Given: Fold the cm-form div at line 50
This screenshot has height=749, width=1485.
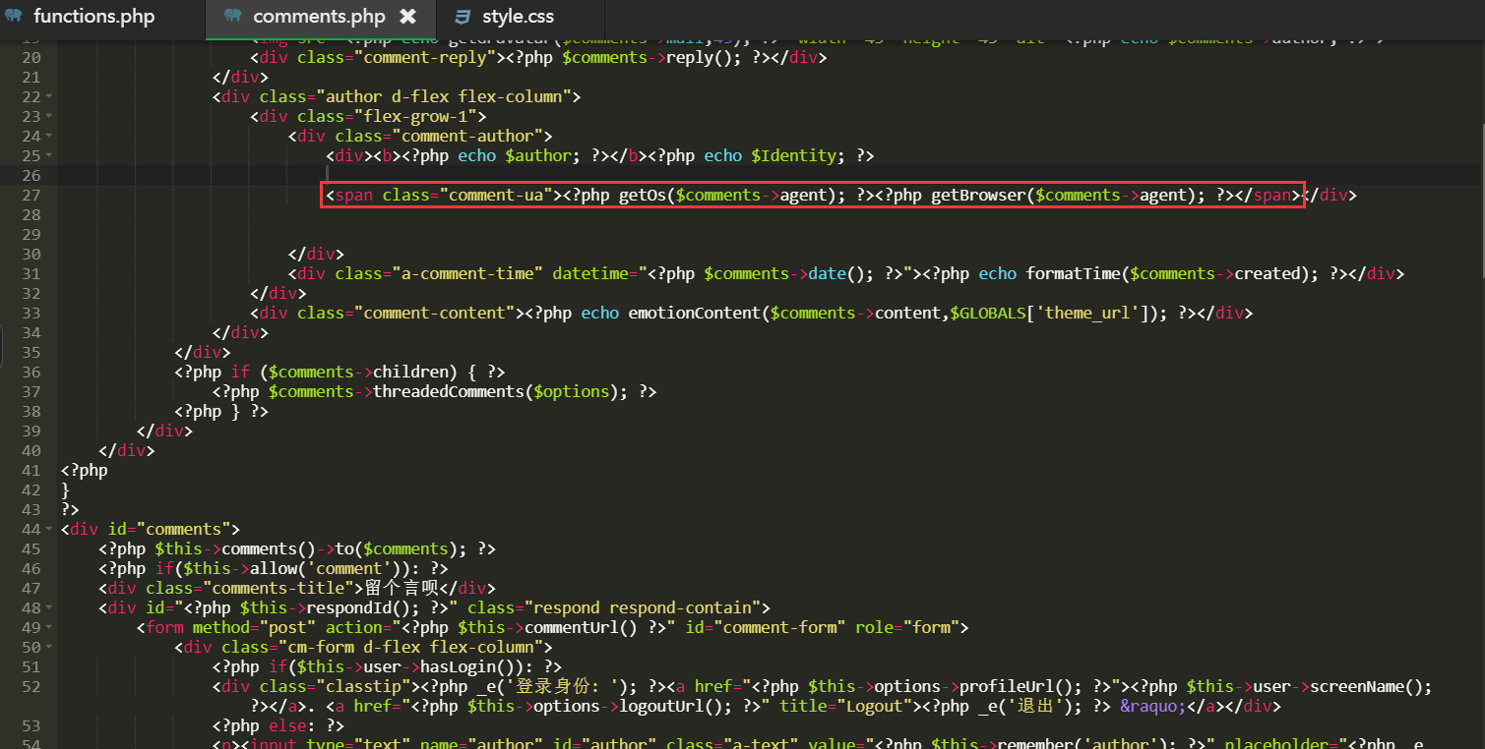Looking at the screenshot, I should click(49, 647).
